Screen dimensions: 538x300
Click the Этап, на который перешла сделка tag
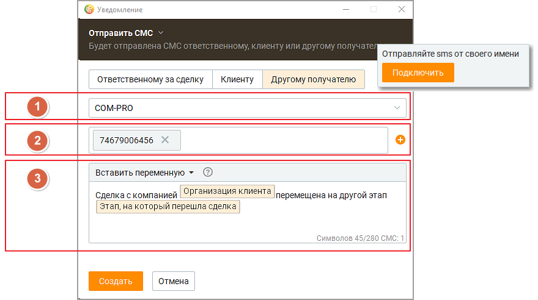coord(168,207)
